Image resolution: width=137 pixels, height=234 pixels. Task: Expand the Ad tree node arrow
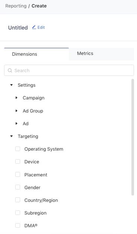16,124
